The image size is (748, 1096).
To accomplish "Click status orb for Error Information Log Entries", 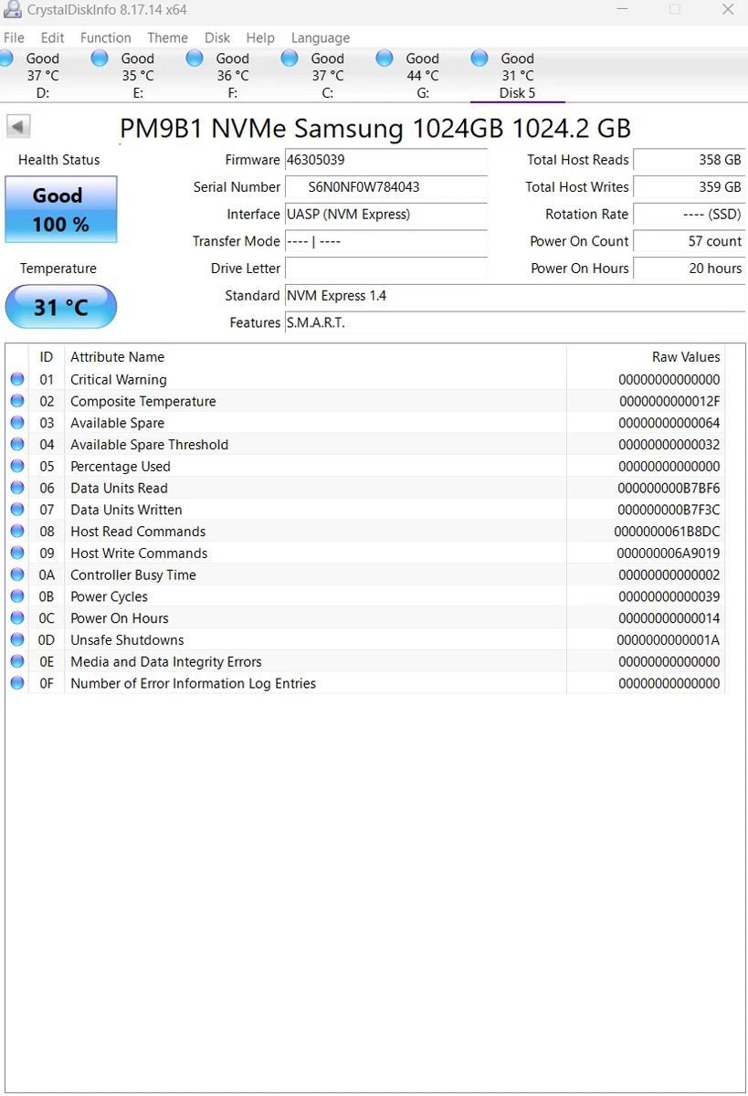I will point(17,683).
